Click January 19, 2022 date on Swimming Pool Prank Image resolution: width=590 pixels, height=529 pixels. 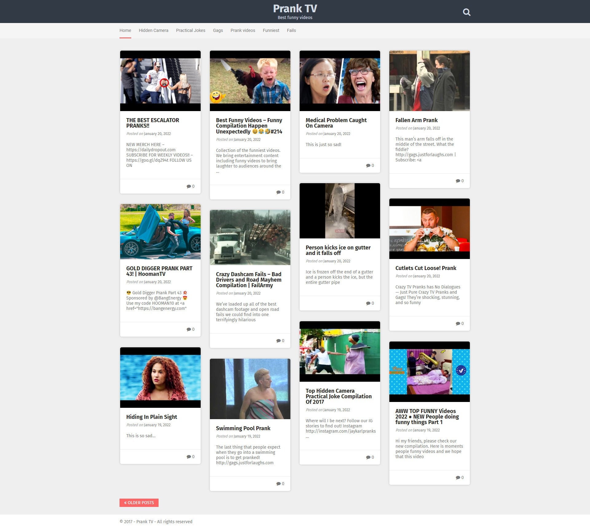click(x=247, y=436)
